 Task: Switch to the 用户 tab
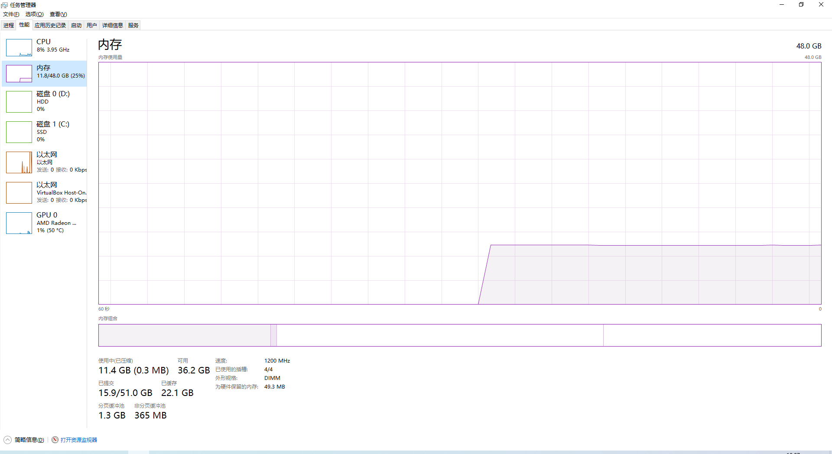(92, 26)
